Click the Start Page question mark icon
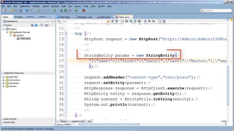234x131 pixels. click(58, 17)
